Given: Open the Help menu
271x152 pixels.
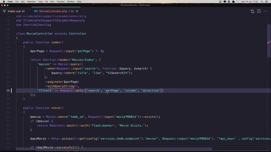Looking at the screenshot, I should coord(79,2).
